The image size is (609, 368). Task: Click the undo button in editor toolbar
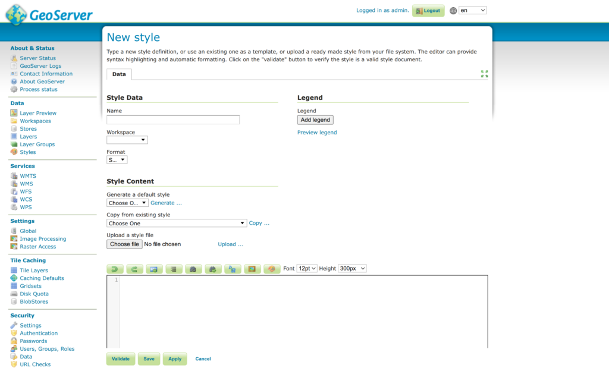[115, 269]
